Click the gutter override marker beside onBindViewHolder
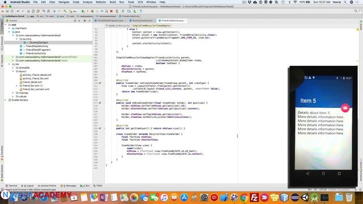The height and width of the screenshot is (204, 363). click(100, 103)
